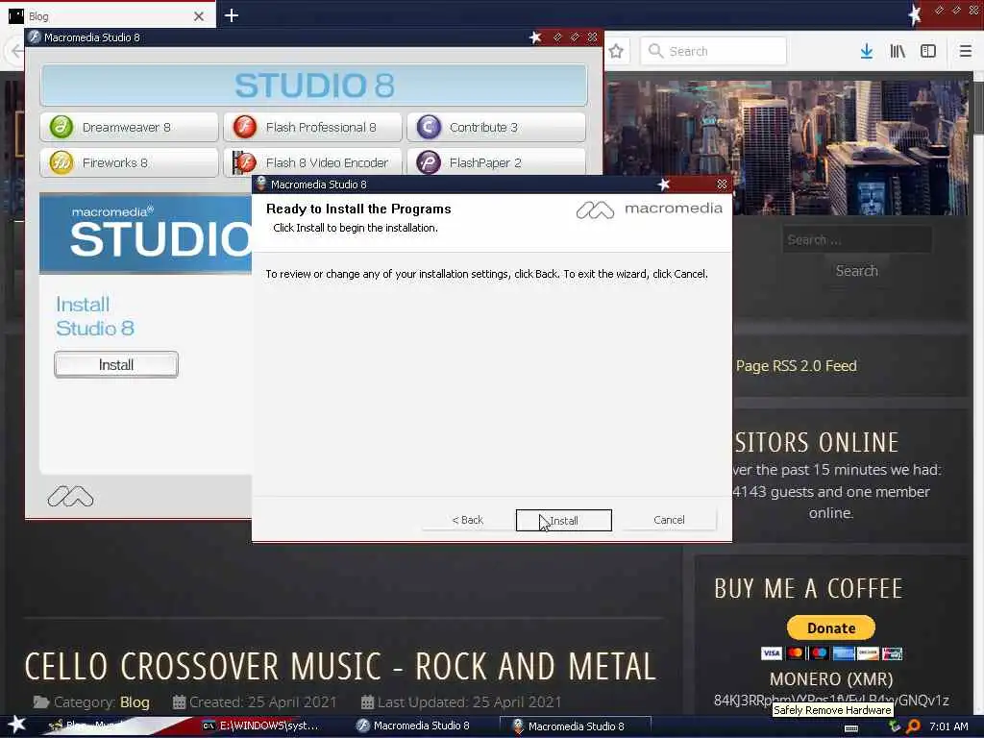
Task: Open a new browser tab
Action: (x=232, y=15)
